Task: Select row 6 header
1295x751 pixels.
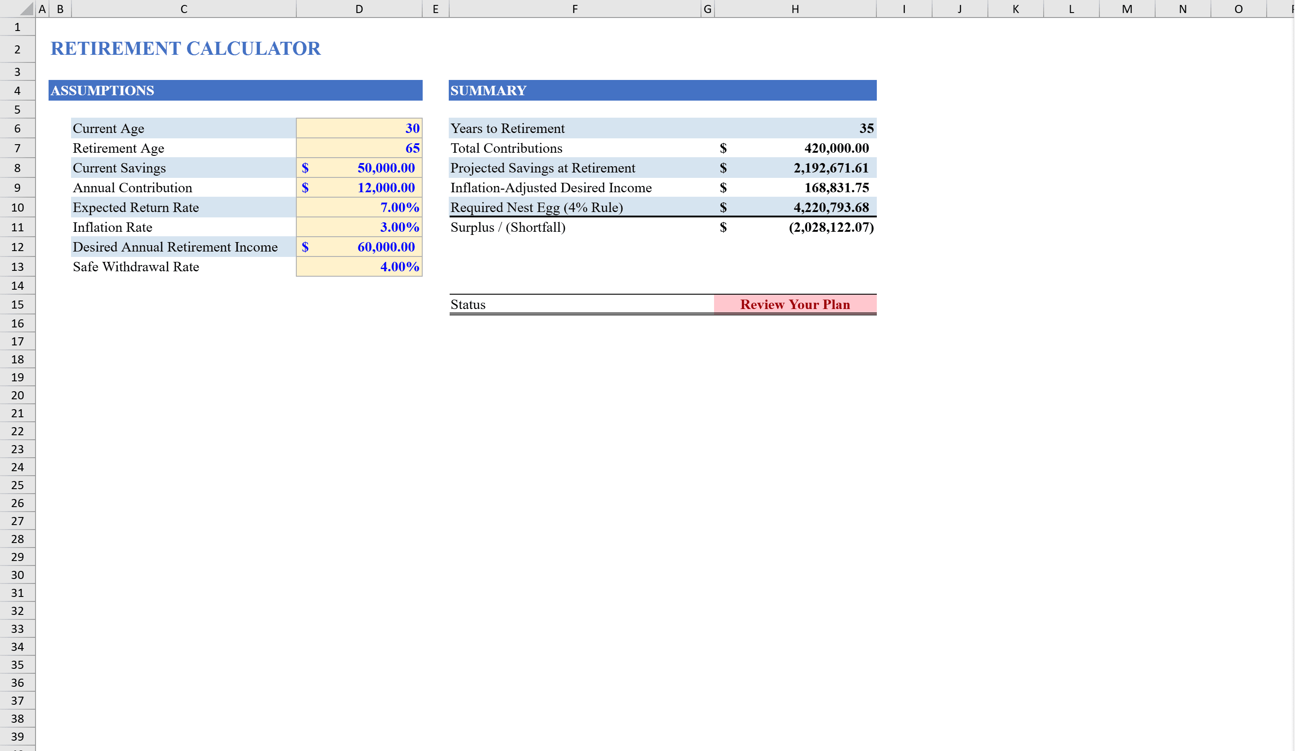Action: (17, 128)
